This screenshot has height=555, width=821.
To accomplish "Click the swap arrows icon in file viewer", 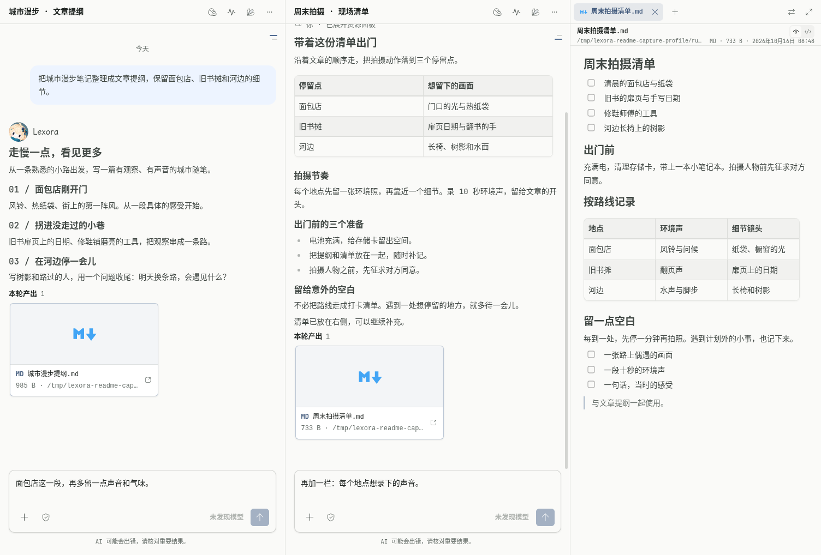I will [x=792, y=12].
